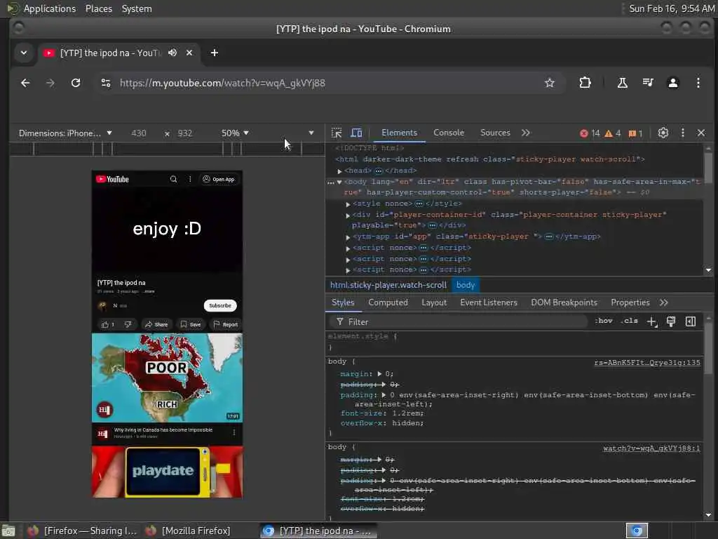The image size is (718, 539).
Task: Open the Layout tab
Action: click(434, 302)
